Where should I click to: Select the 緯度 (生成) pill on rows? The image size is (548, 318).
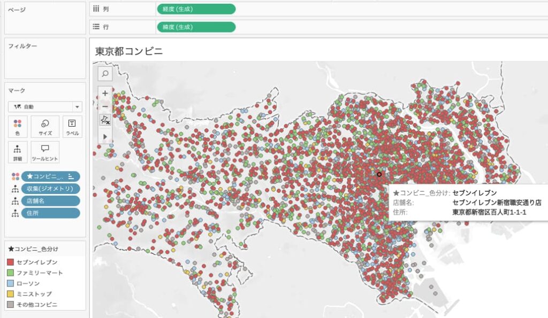[196, 27]
